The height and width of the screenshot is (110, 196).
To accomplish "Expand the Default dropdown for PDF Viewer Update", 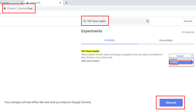I will tap(181, 56).
